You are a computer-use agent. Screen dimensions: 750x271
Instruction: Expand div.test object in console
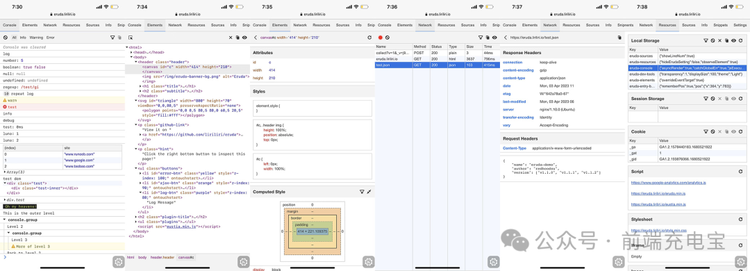[5, 199]
